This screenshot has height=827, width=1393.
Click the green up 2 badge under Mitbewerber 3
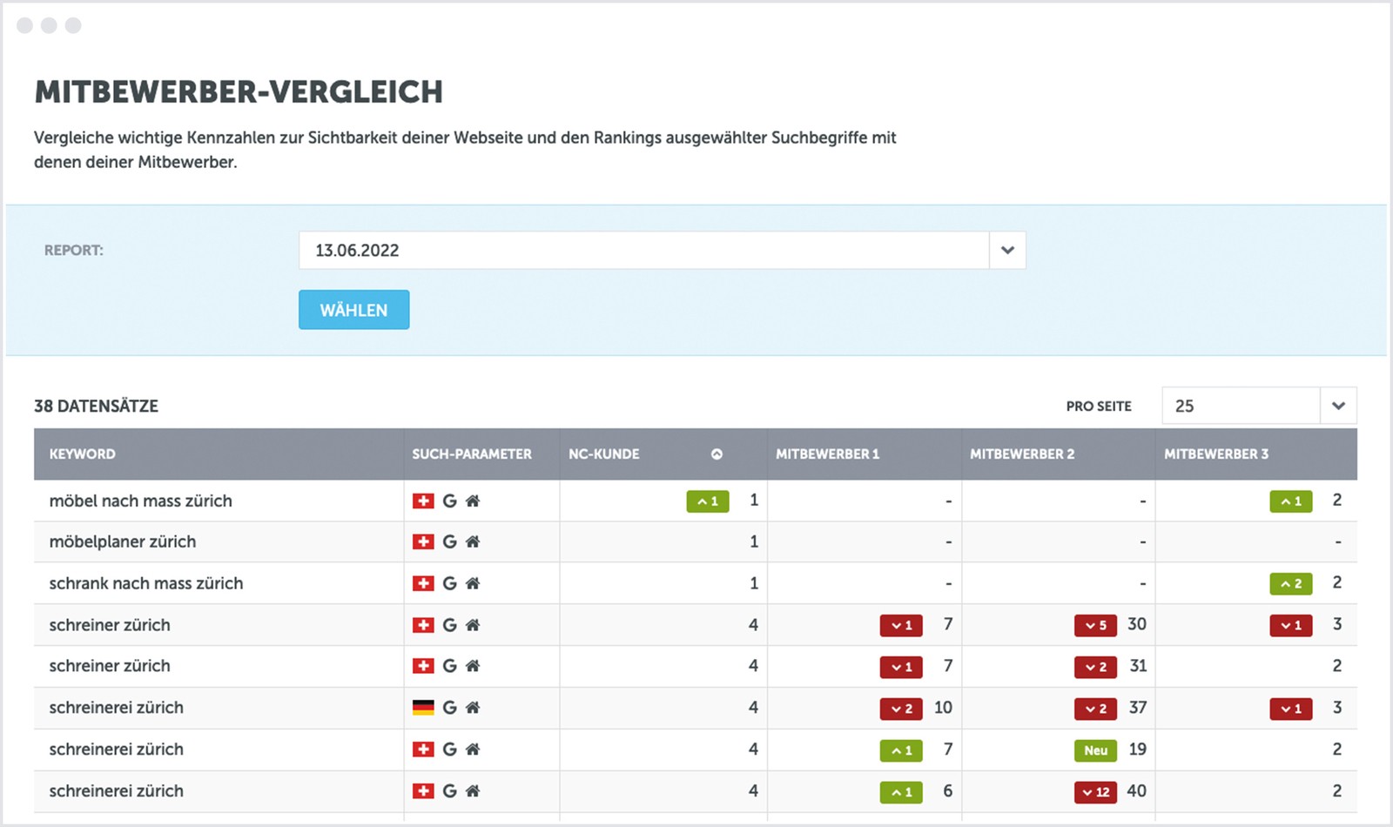[x=1290, y=583]
